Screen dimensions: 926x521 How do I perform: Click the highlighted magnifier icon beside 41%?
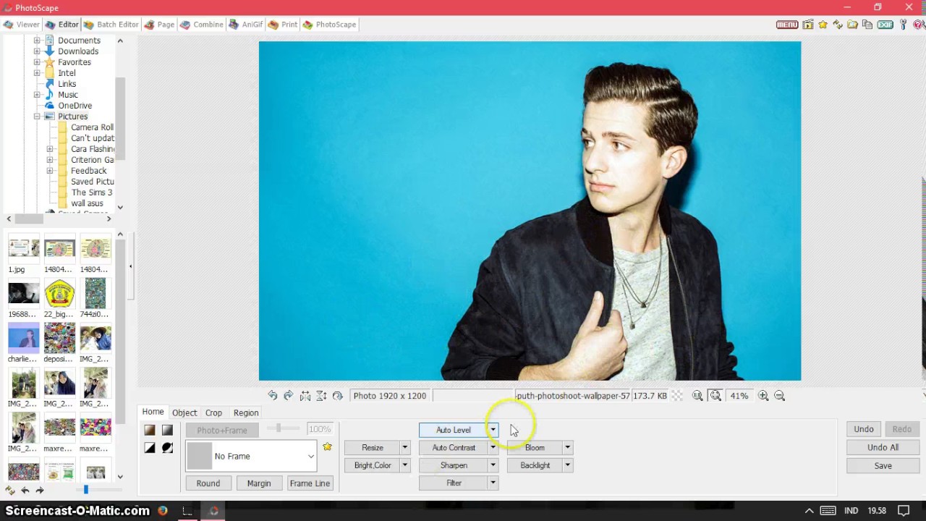pyautogui.click(x=715, y=396)
